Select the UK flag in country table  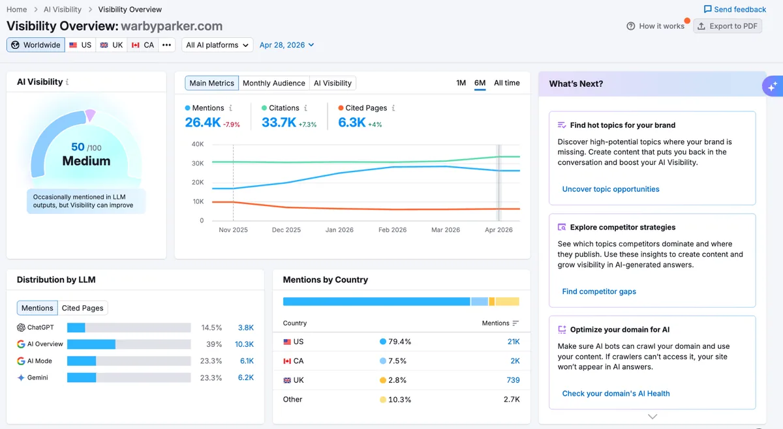click(x=288, y=380)
